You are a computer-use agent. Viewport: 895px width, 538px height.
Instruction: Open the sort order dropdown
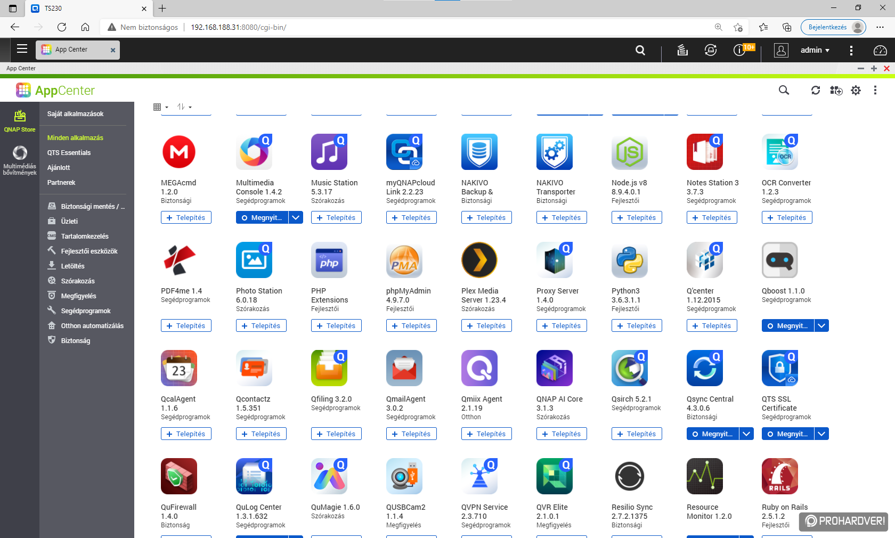click(184, 107)
